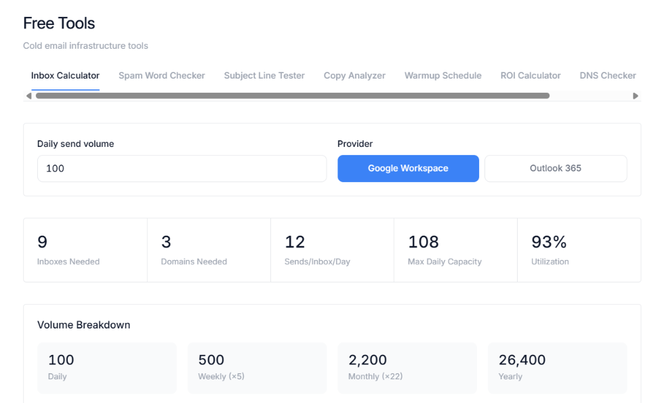660x403 pixels.
Task: Switch to the DNS Checker tab
Action: coord(607,76)
